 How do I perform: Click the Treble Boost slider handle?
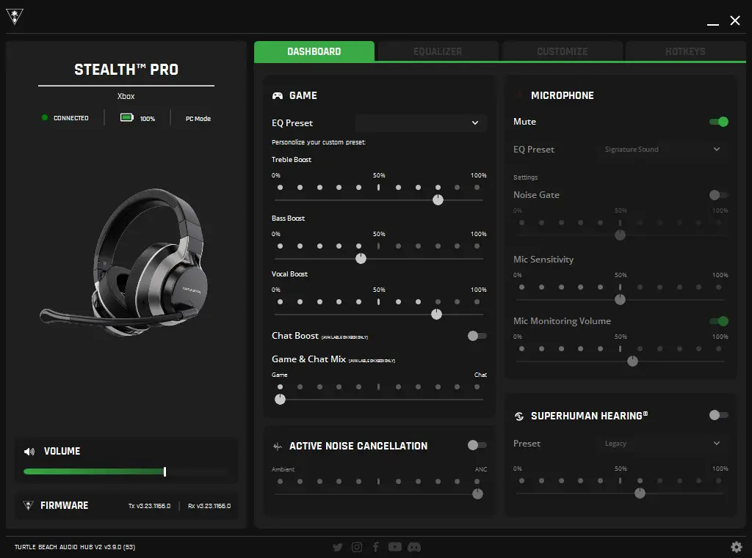(438, 199)
